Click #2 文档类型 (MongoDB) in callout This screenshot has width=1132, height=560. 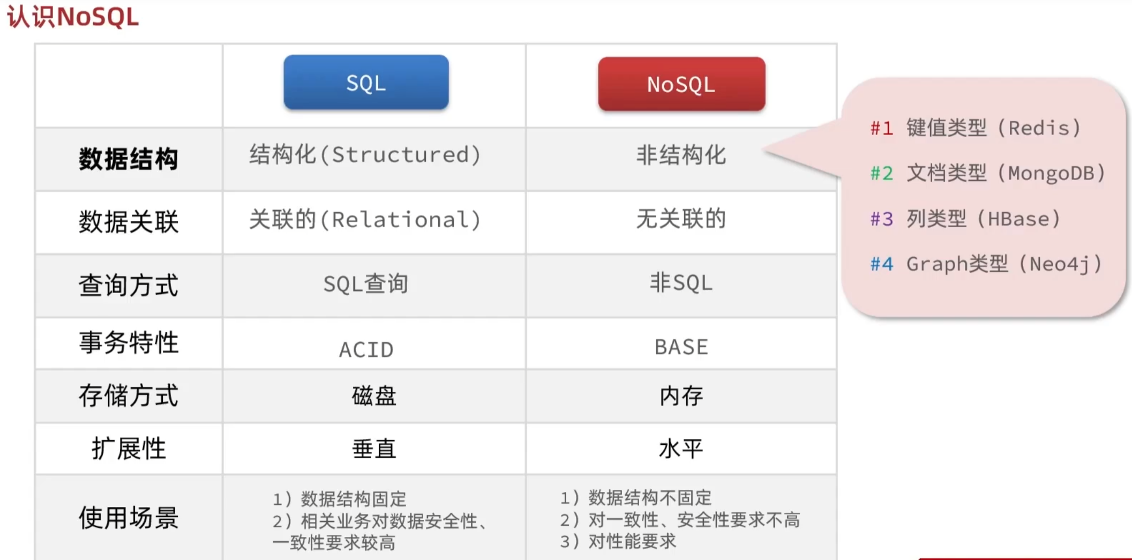click(987, 173)
